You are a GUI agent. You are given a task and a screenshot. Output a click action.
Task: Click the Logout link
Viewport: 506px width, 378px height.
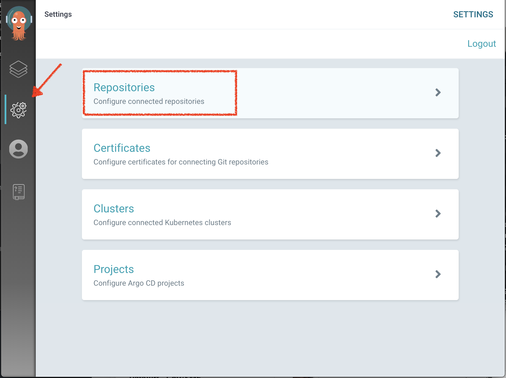482,43
